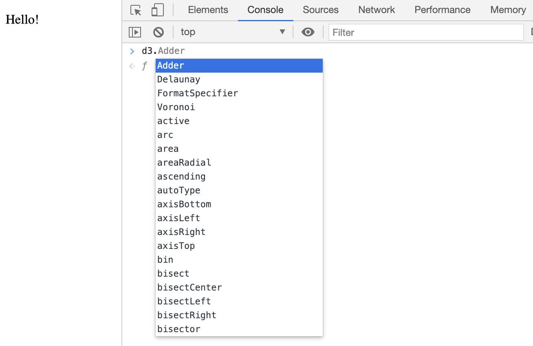The height and width of the screenshot is (346, 533).
Task: Pick arc from the suggestions
Action: click(x=239, y=135)
